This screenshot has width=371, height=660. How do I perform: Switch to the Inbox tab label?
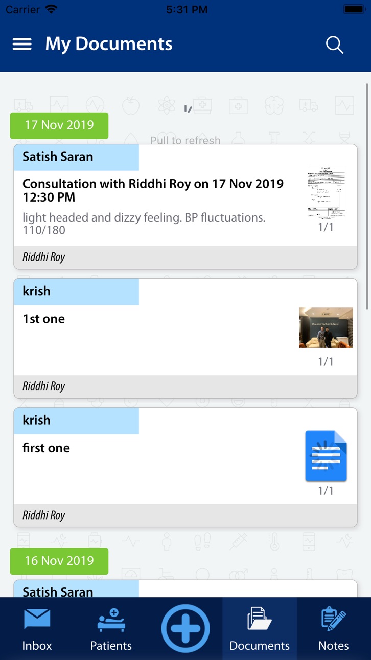point(37,646)
